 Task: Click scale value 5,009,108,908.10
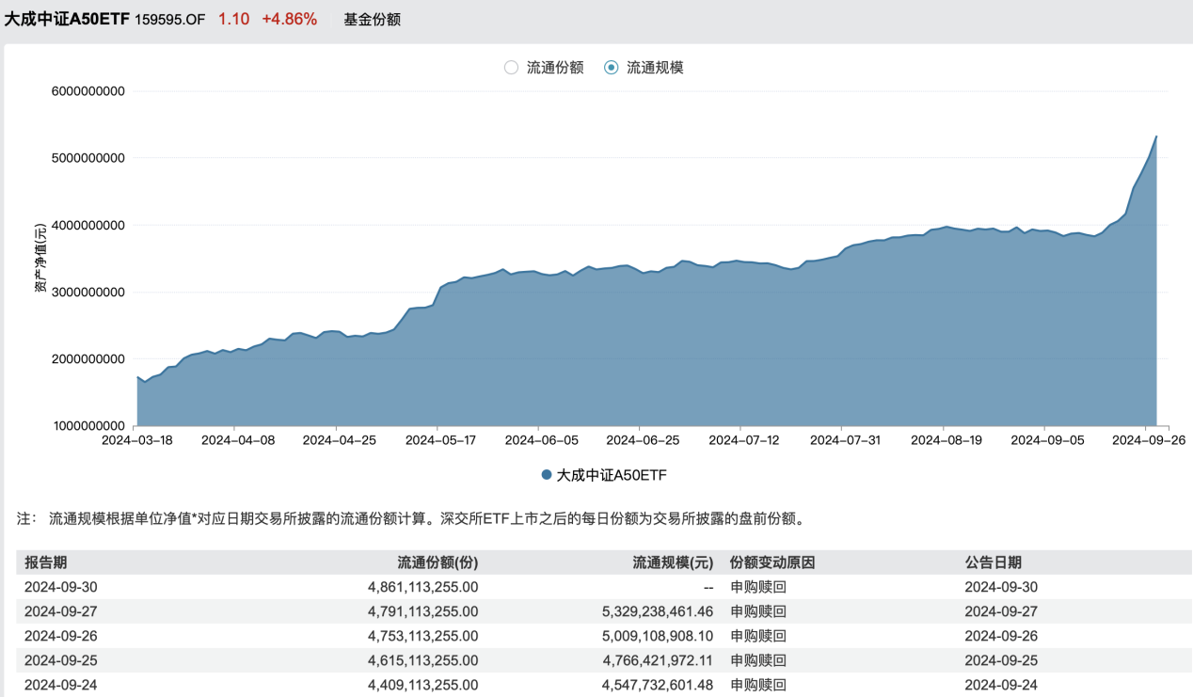coord(658,636)
